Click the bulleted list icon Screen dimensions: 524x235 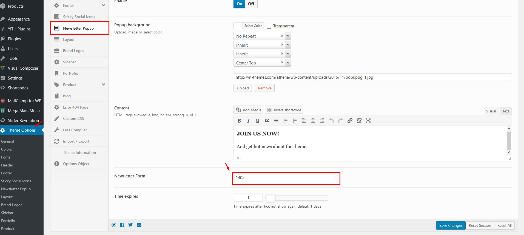coord(285,121)
